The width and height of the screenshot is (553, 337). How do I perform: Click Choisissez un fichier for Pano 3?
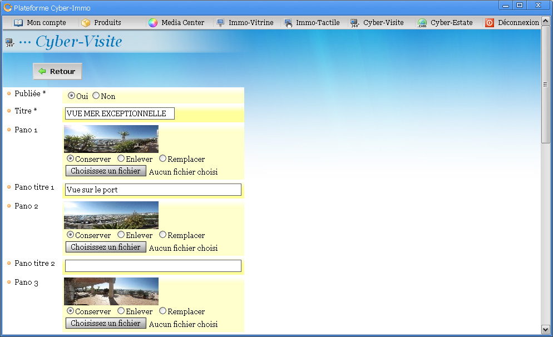106,323
